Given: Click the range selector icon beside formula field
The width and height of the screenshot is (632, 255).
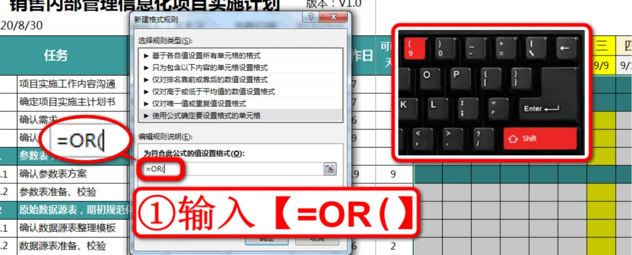Looking at the screenshot, I should (330, 169).
